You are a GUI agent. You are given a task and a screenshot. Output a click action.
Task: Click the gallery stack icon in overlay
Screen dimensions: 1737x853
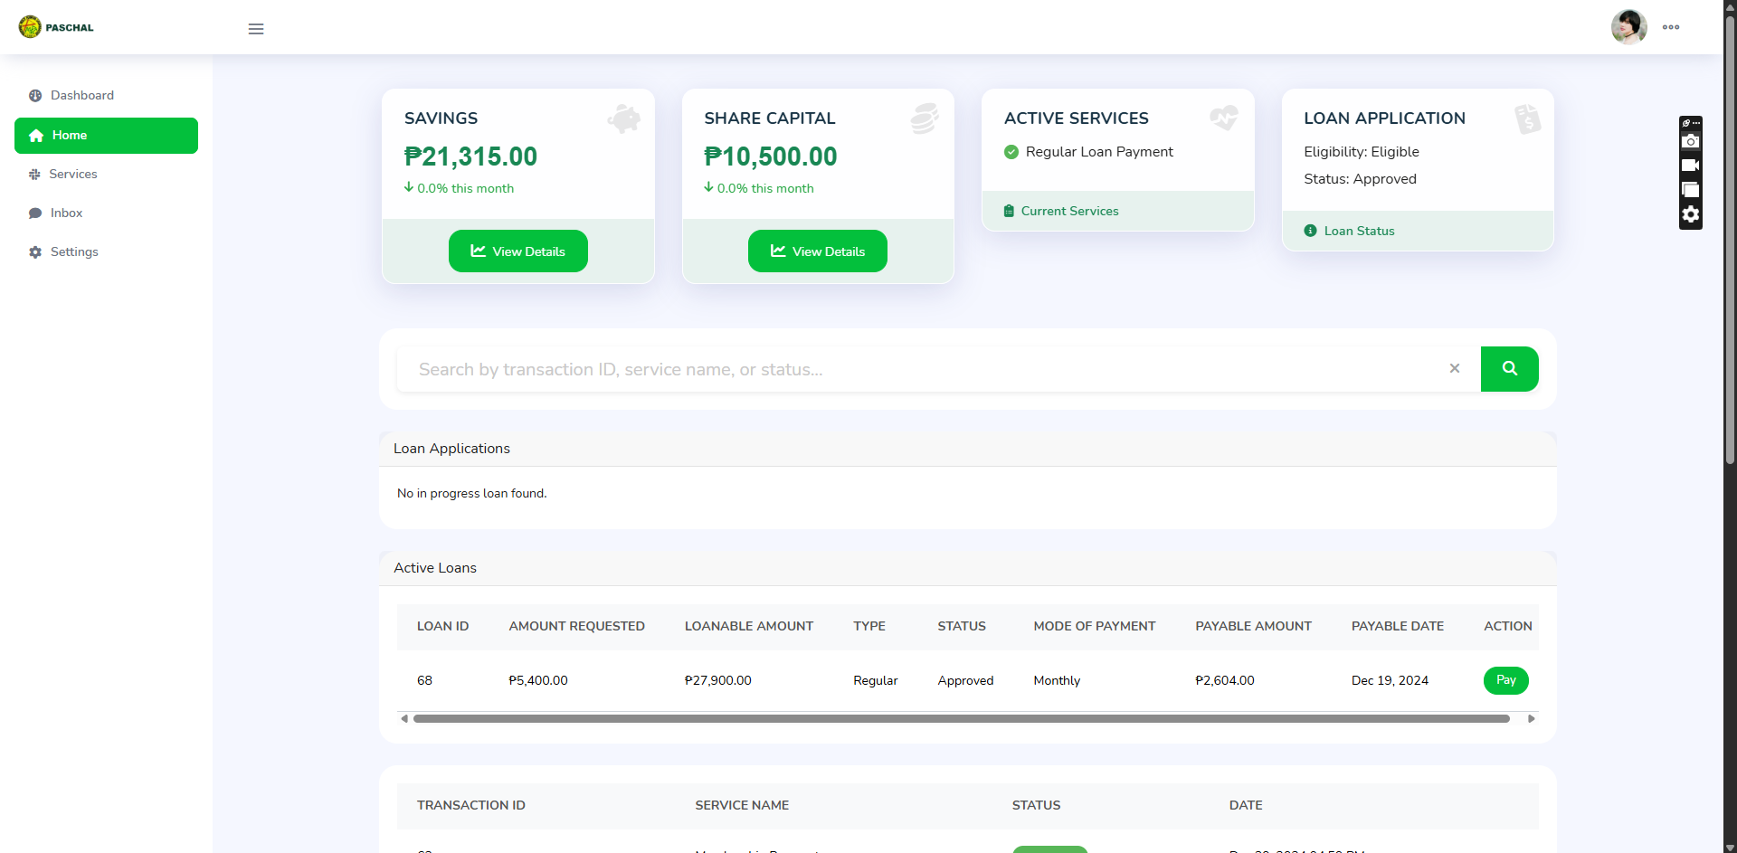click(x=1691, y=190)
